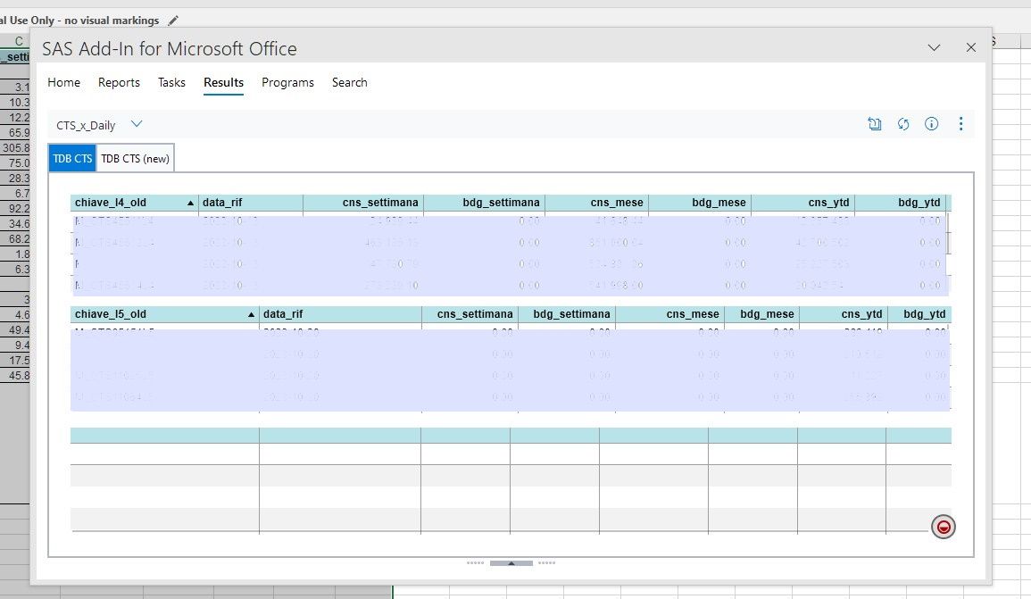Open the information icon
Image resolution: width=1031 pixels, height=599 pixels.
[x=931, y=123]
